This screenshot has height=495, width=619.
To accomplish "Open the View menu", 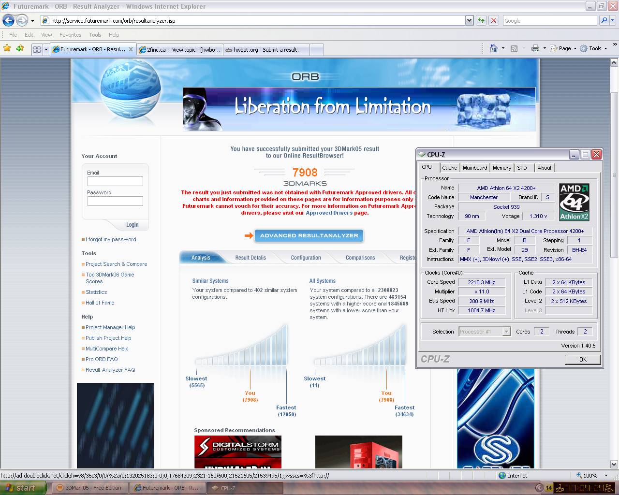I will [46, 35].
